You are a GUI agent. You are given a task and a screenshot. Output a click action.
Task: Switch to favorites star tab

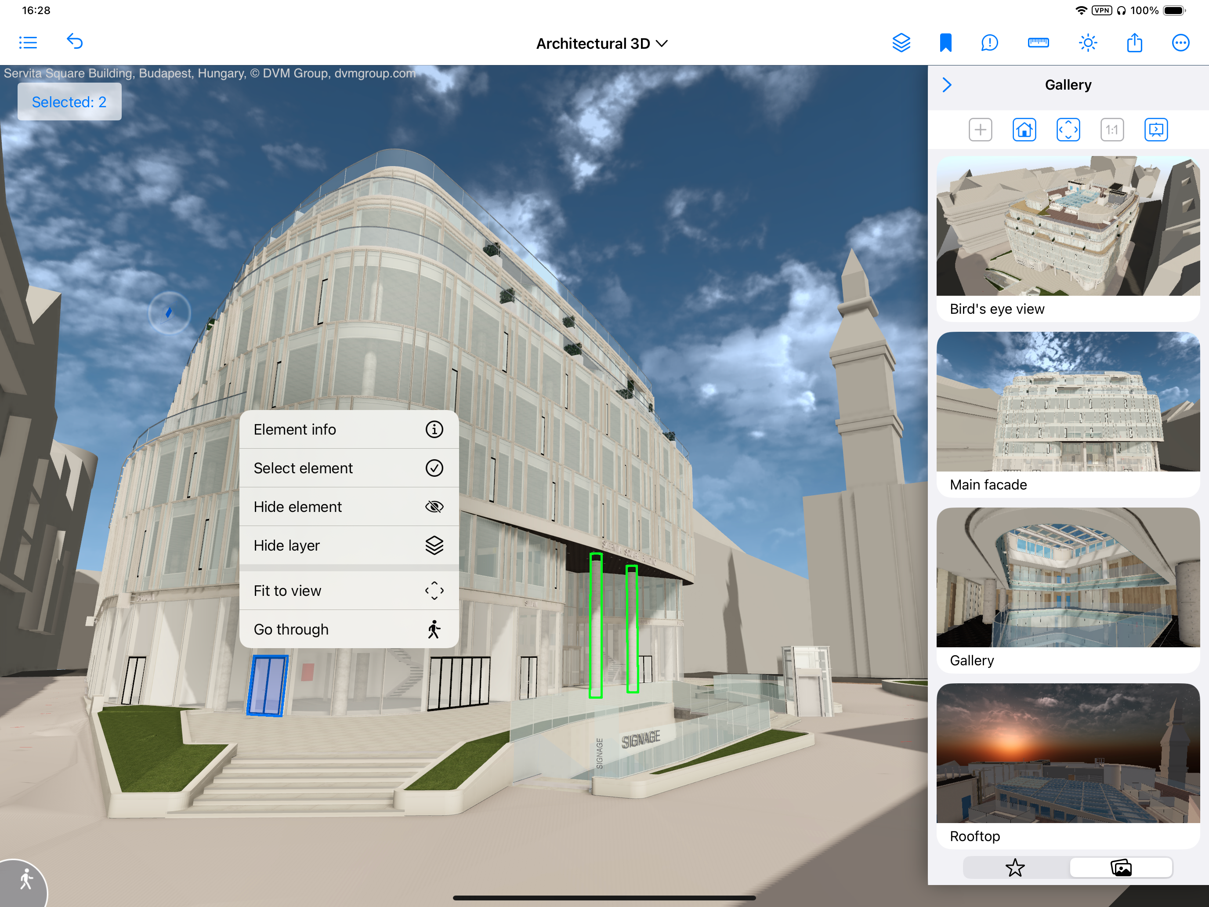pyautogui.click(x=1015, y=867)
